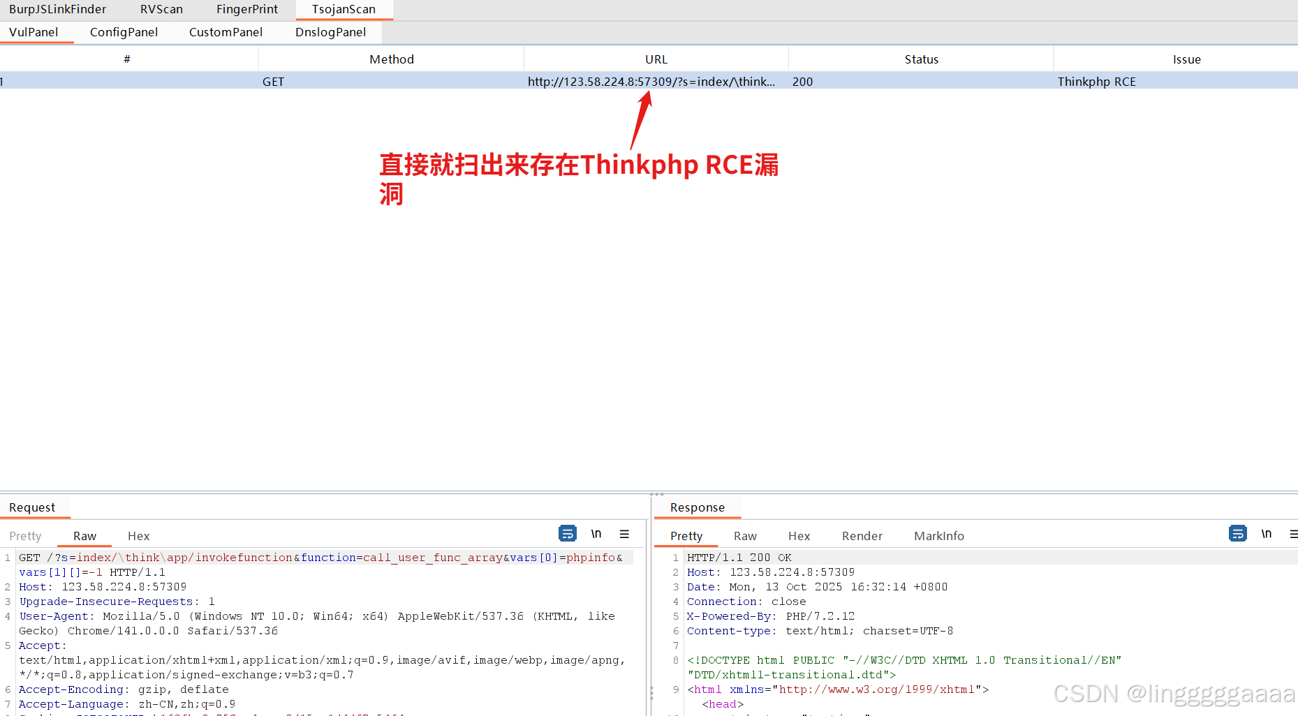Select the TsojanScan tab
This screenshot has width=1298, height=716.
344,9
